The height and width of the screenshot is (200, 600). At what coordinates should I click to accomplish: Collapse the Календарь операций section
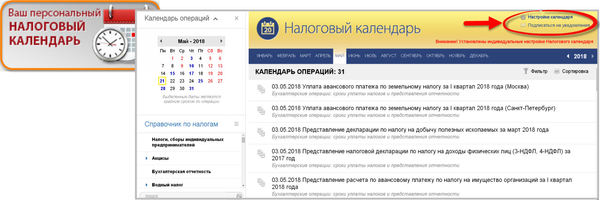click(216, 19)
